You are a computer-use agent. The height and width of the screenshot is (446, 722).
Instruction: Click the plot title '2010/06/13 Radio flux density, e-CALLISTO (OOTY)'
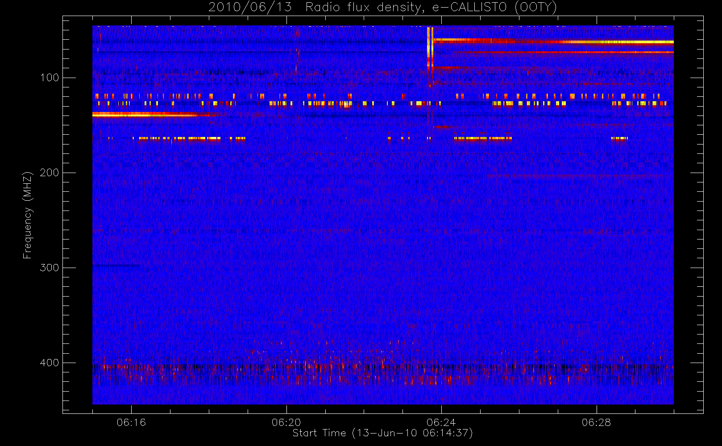[x=382, y=8]
